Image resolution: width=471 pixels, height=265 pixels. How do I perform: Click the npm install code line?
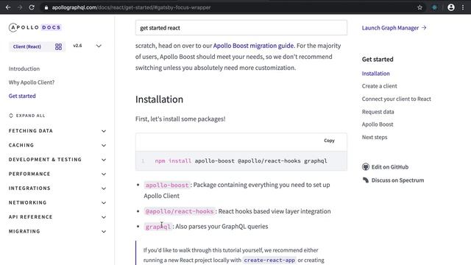(241, 160)
